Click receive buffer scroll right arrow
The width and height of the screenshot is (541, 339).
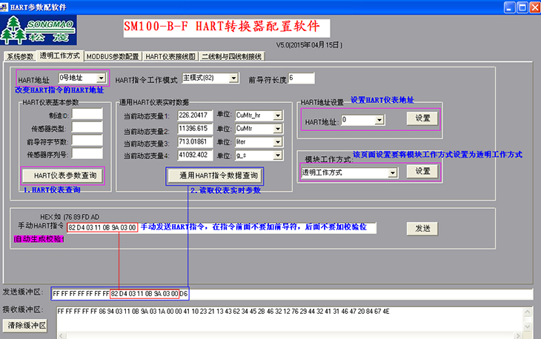[x=519, y=335]
